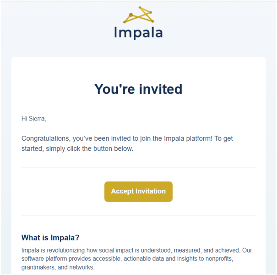The width and height of the screenshot is (277, 275).
Task: Select the "What is Impala?" heading
Action: coord(50,237)
